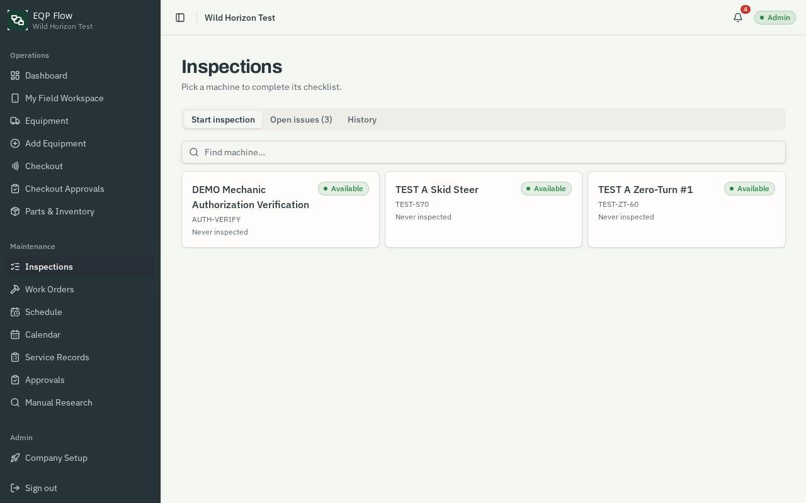The height and width of the screenshot is (503, 806).
Task: Go to Work Orders page
Action: [x=81, y=289]
